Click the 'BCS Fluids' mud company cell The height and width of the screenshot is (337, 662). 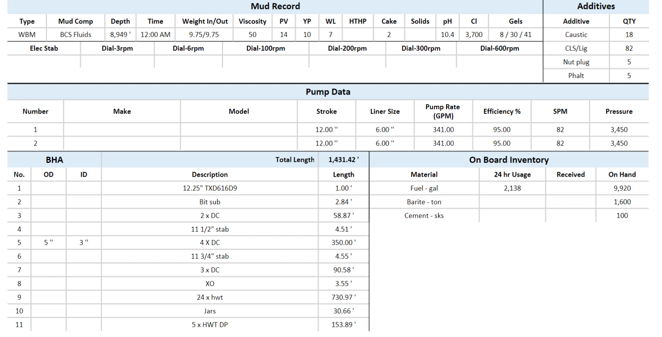pos(76,35)
